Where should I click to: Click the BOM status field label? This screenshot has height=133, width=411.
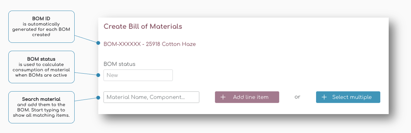click(x=120, y=64)
